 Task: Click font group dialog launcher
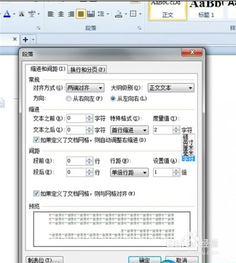[x=39, y=28]
